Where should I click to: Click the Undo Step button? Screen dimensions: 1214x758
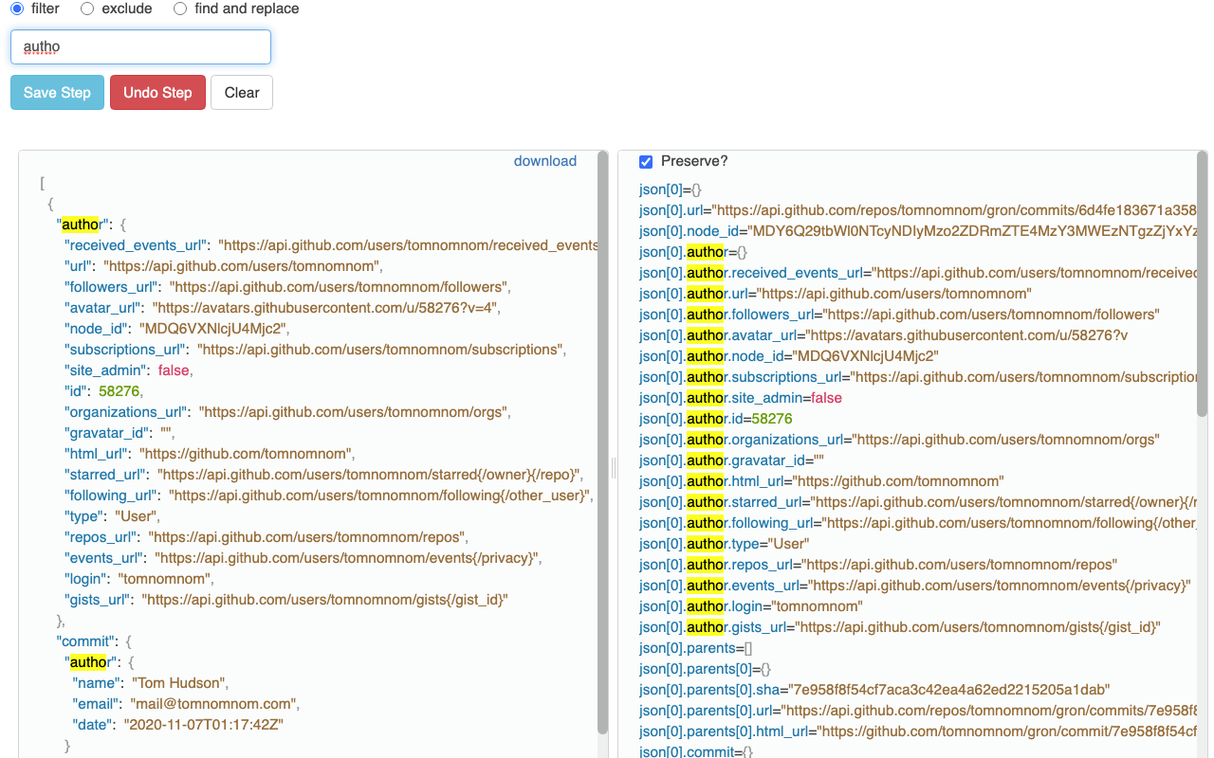pos(157,92)
